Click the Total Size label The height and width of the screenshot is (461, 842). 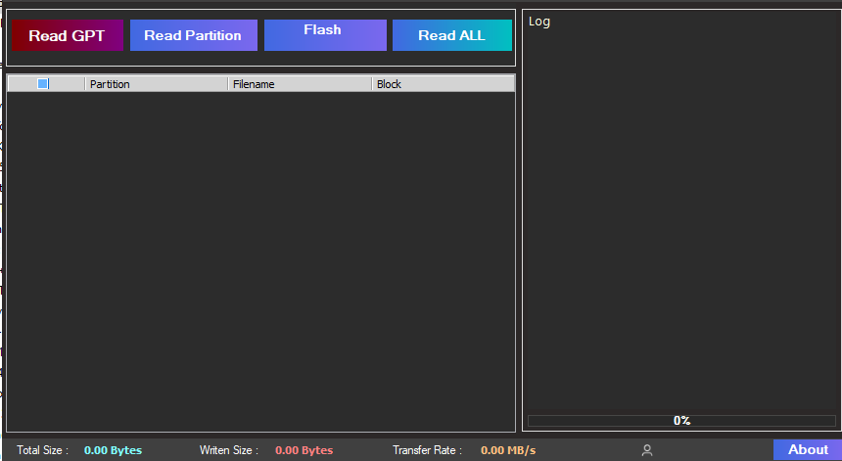click(43, 450)
